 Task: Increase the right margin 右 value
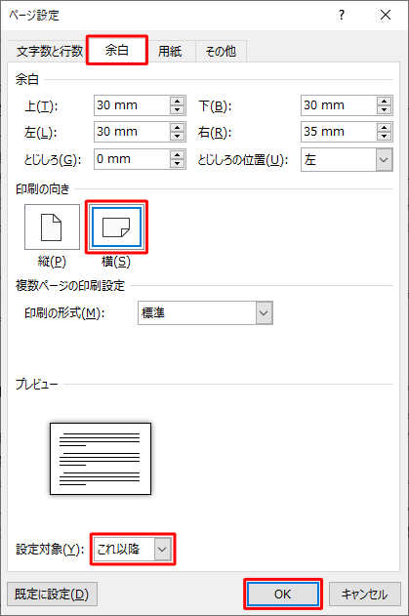(384, 127)
